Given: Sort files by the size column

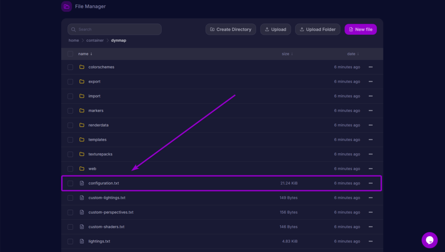Looking at the screenshot, I should coord(287,54).
